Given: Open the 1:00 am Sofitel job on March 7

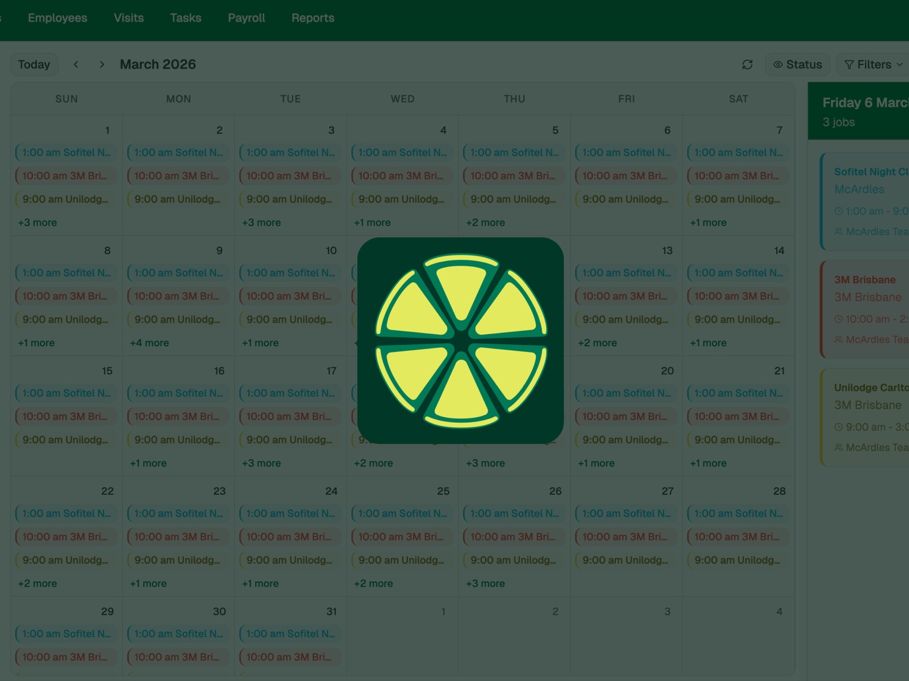Looking at the screenshot, I should point(738,153).
